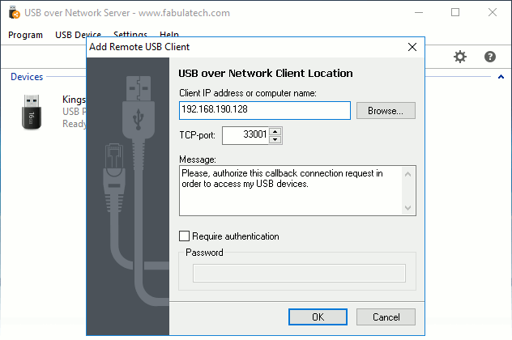The height and width of the screenshot is (340, 512).
Task: Click the Cancel button
Action: 386,317
